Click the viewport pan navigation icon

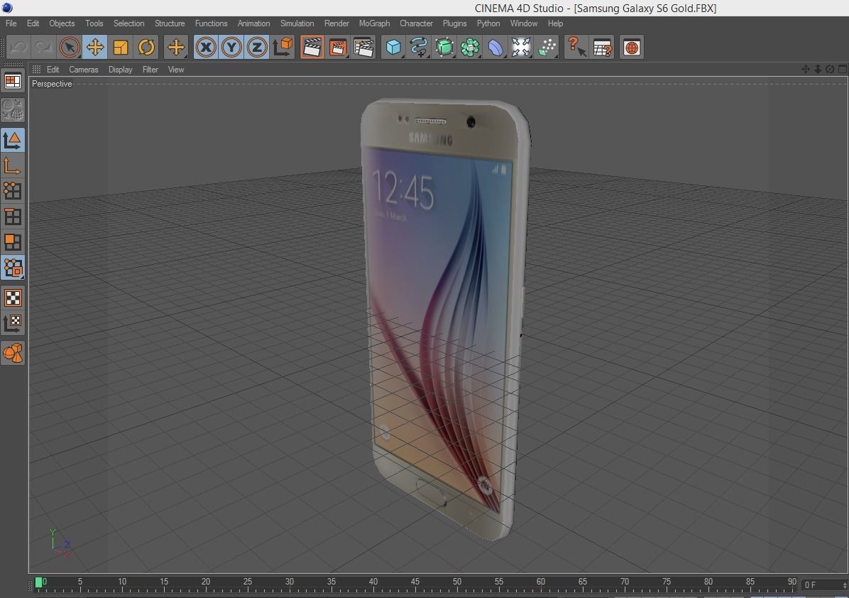click(x=806, y=69)
